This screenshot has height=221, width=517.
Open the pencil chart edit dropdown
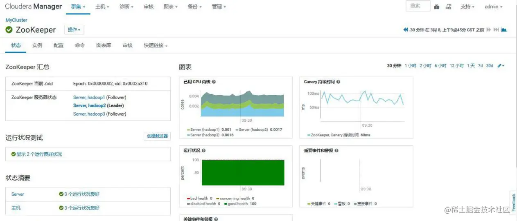(501, 66)
